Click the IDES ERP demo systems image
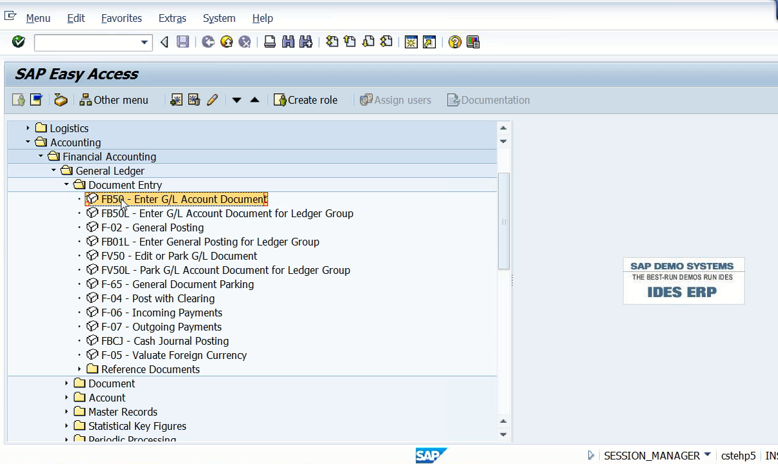Image resolution: width=778 pixels, height=464 pixels. 683,281
